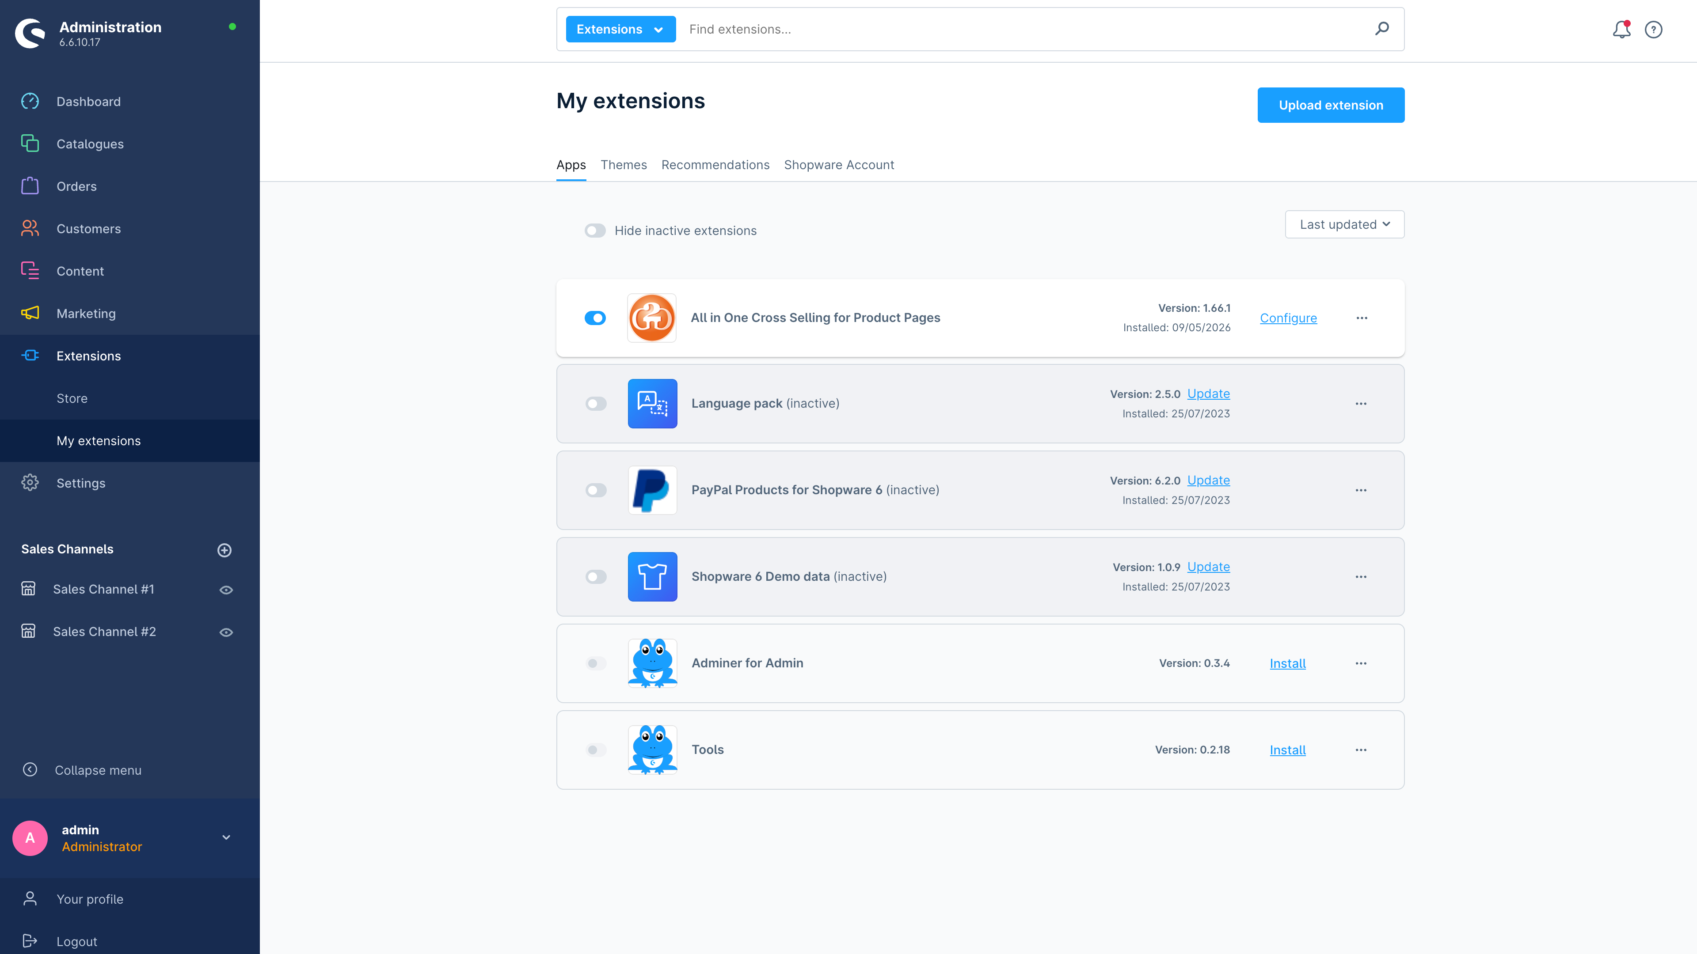Open more options for Shopware 6 Demo data
Image resolution: width=1697 pixels, height=954 pixels.
(1361, 577)
